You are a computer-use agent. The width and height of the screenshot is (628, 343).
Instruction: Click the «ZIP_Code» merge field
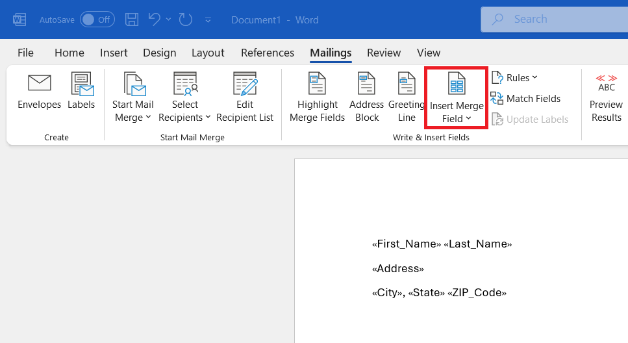[x=477, y=293]
